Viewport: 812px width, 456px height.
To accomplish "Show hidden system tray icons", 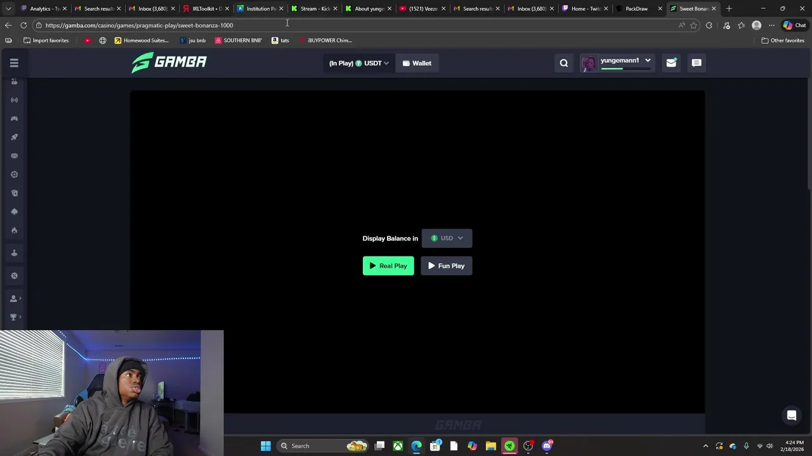I will coord(705,446).
